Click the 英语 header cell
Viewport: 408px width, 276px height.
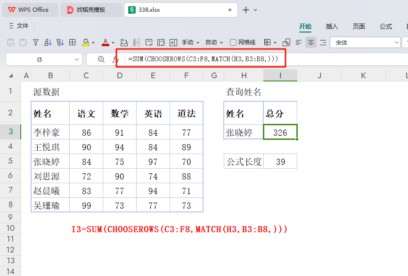[153, 113]
